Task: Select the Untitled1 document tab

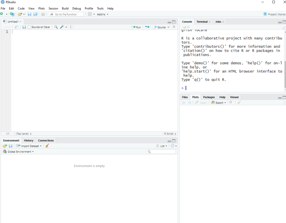Action: (13, 21)
